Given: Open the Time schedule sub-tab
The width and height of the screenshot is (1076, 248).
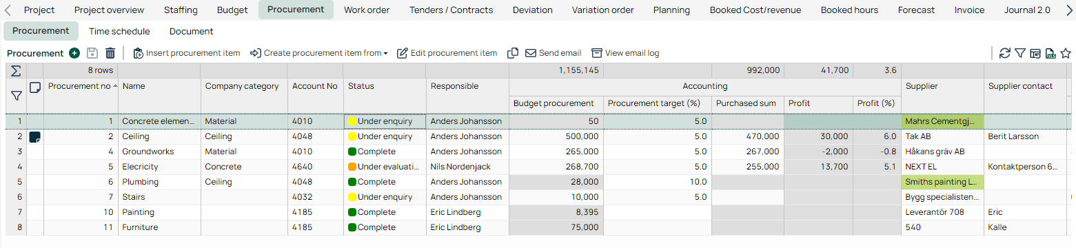Looking at the screenshot, I should 119,31.
